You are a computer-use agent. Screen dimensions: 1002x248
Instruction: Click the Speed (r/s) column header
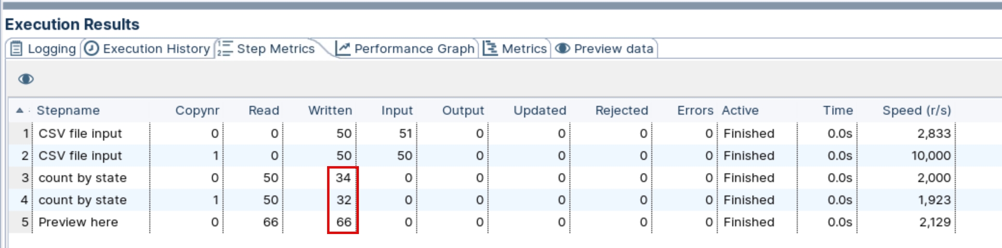click(916, 110)
